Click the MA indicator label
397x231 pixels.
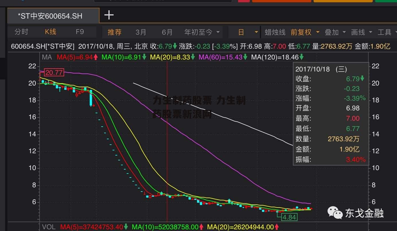(47, 57)
